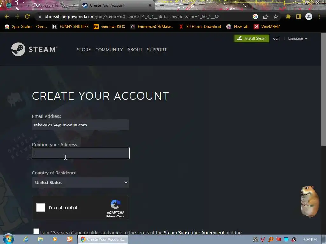
Task: Open SUPPORT page
Action: click(157, 50)
